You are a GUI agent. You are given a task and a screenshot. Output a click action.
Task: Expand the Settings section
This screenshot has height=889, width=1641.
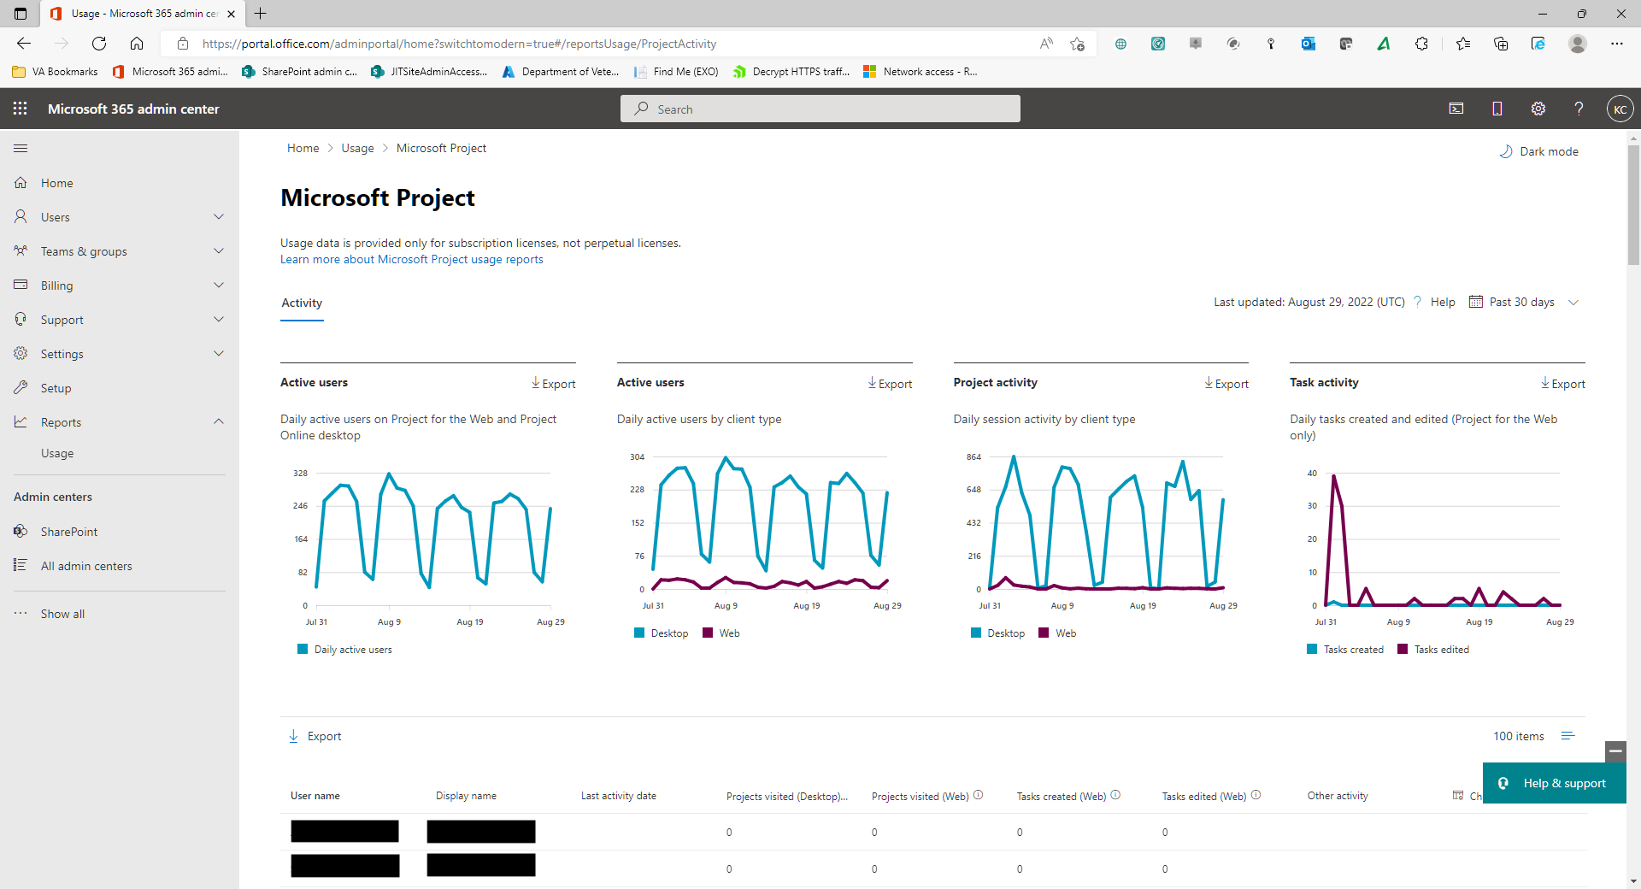coord(120,354)
